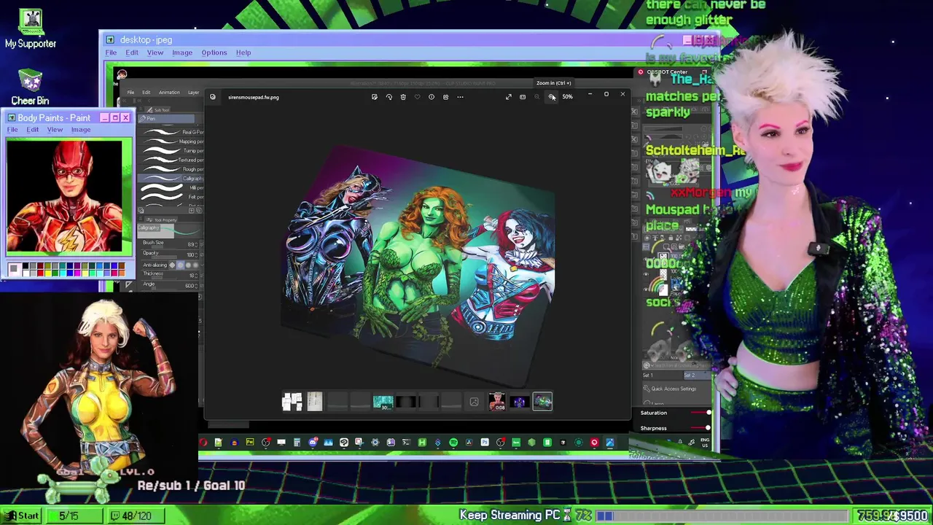The width and height of the screenshot is (933, 525).
Task: Select the Turnip pen brush
Action: tap(172, 150)
